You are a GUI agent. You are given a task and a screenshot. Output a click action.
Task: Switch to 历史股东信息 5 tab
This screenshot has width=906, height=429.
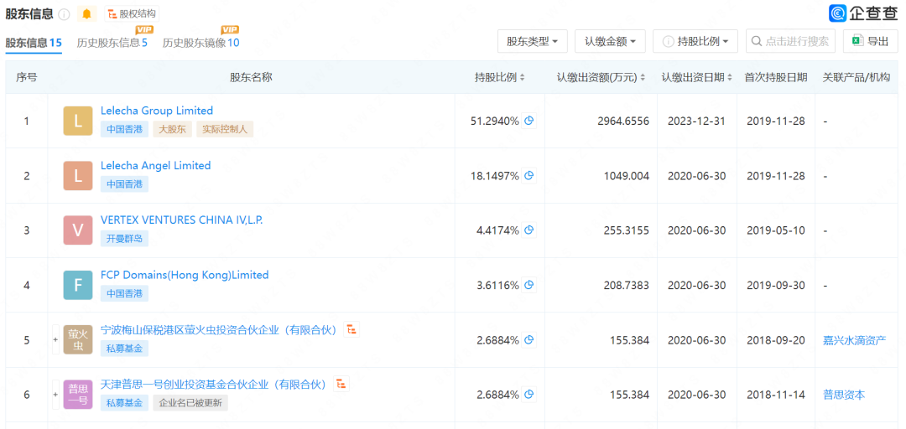pyautogui.click(x=112, y=43)
